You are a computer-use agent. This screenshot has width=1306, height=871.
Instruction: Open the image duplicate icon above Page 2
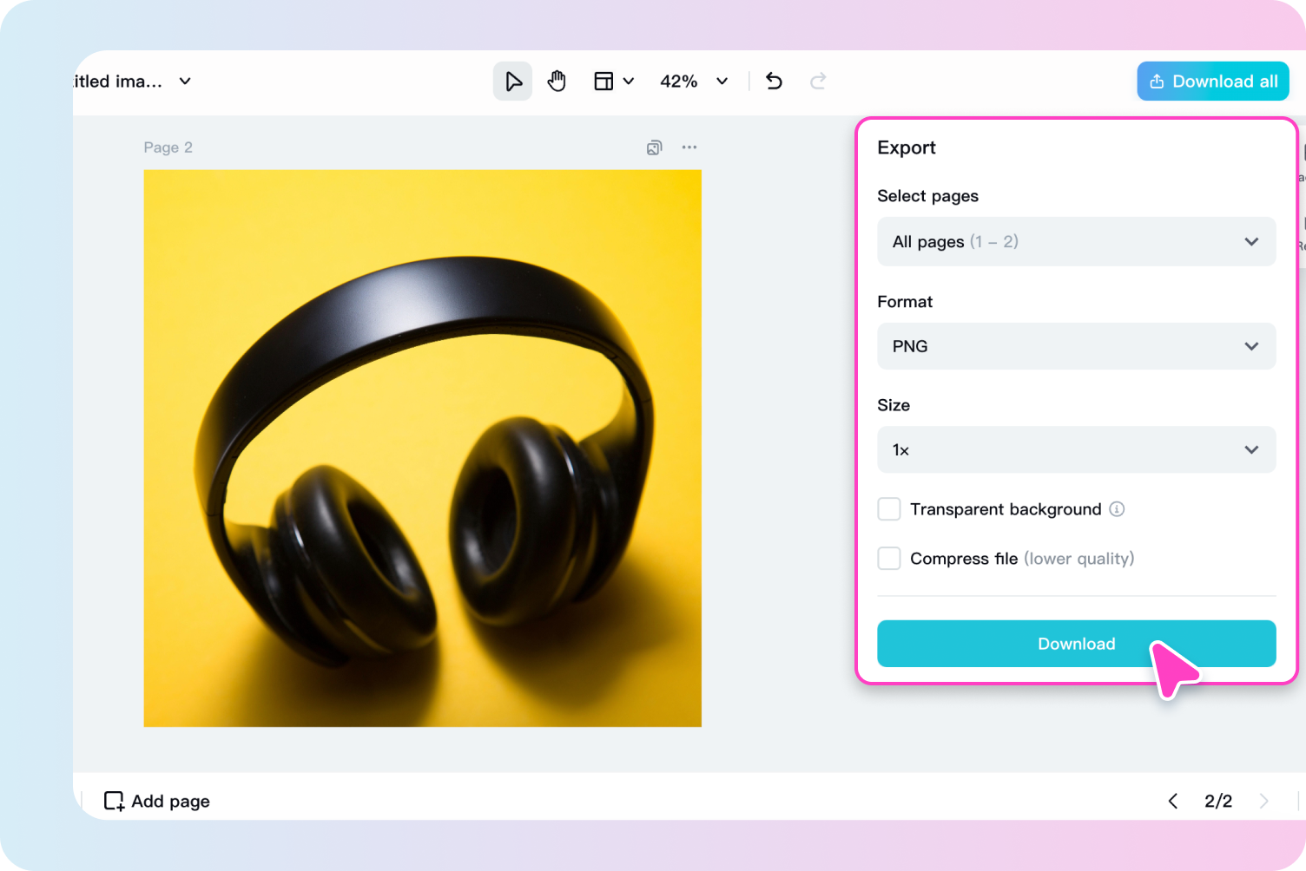pyautogui.click(x=654, y=147)
